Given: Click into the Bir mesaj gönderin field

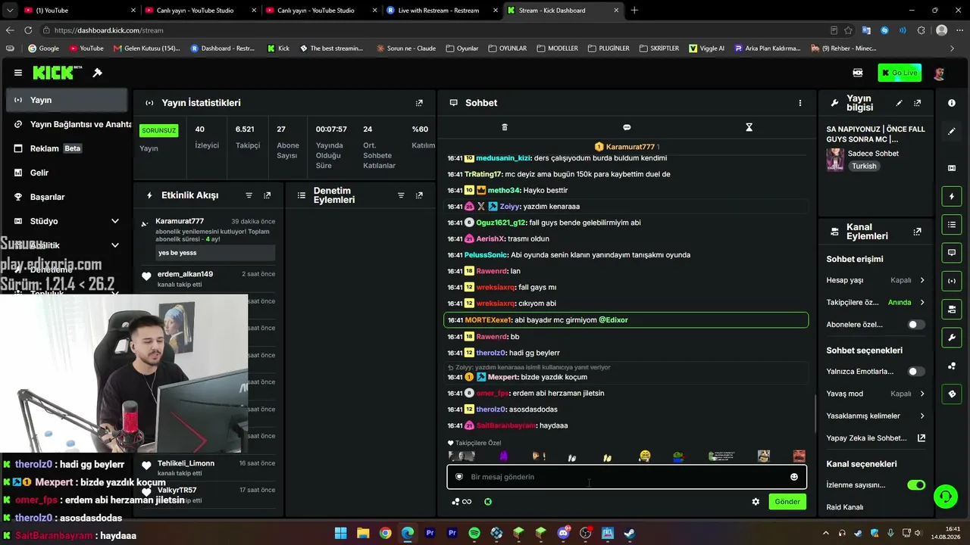Looking at the screenshot, I should pos(627,477).
